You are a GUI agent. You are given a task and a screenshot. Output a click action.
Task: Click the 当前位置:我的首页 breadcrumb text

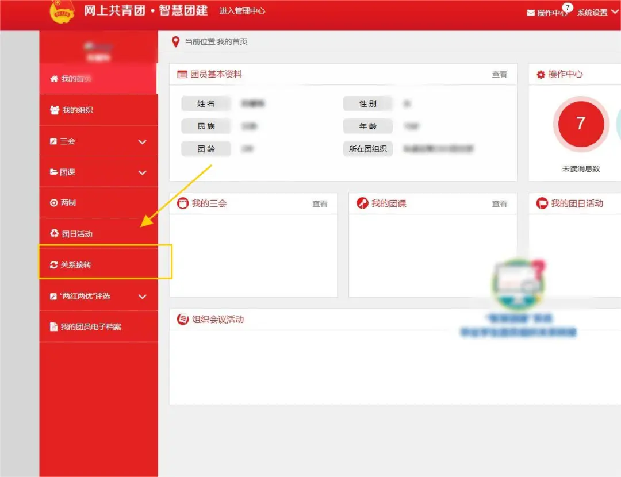click(x=216, y=41)
